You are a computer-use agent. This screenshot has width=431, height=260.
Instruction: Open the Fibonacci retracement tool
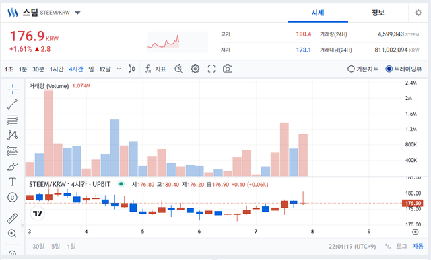coord(12,120)
